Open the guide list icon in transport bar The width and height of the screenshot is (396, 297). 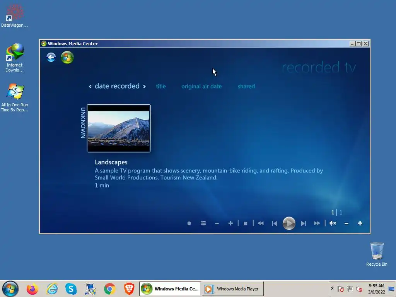203,223
